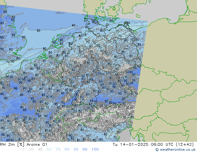Screen dimensions: 197x152
Task: Click the legend value 90 in color scale
Action: point(67,150)
